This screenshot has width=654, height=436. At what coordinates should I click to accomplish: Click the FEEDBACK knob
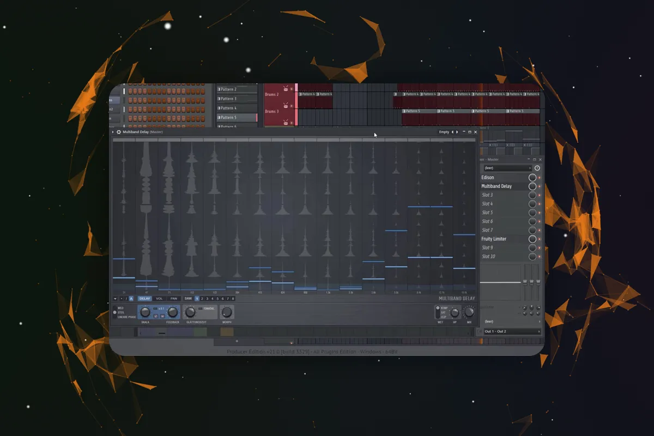pyautogui.click(x=173, y=312)
